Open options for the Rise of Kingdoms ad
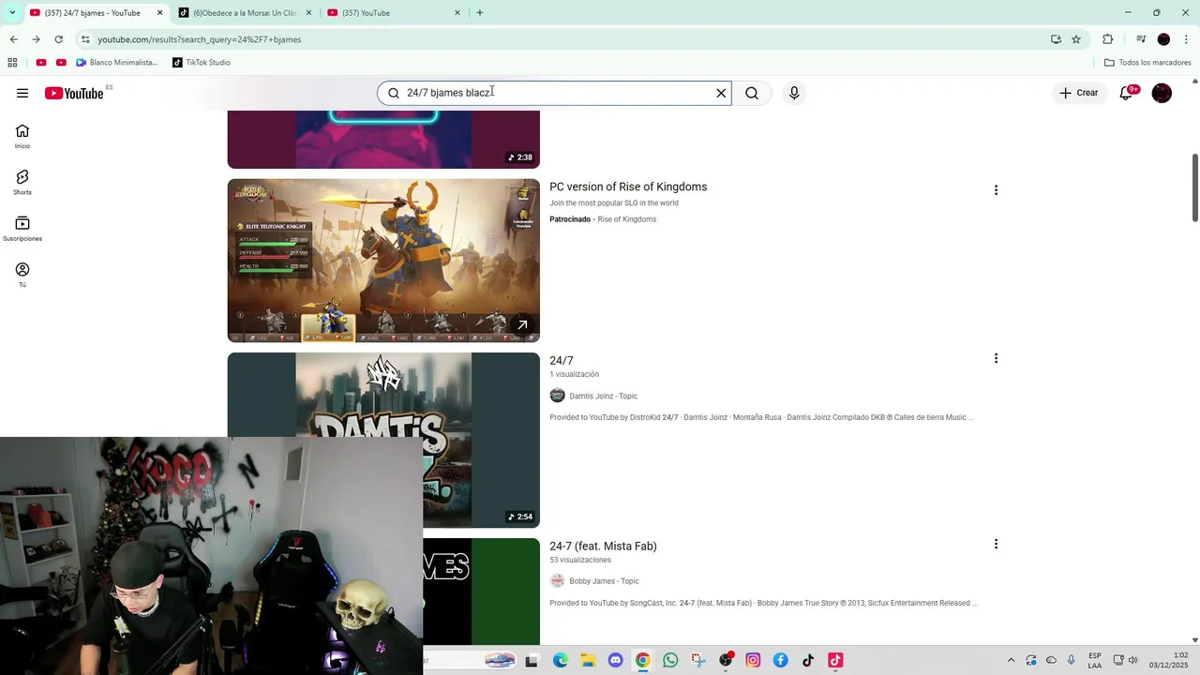Screen dimensions: 1200x675 click(996, 190)
